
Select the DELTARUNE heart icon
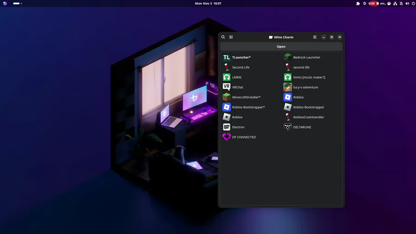[x=288, y=127]
